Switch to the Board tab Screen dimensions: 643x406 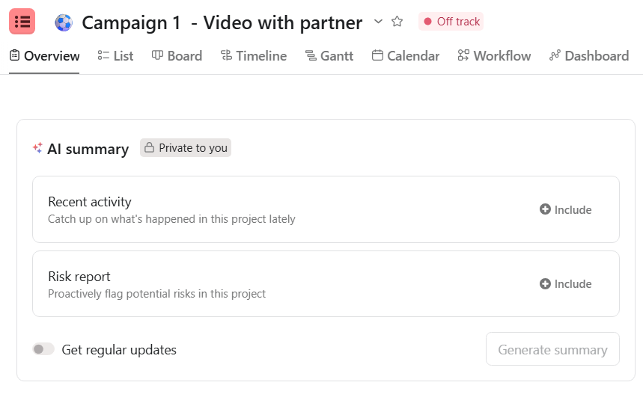[x=177, y=55]
